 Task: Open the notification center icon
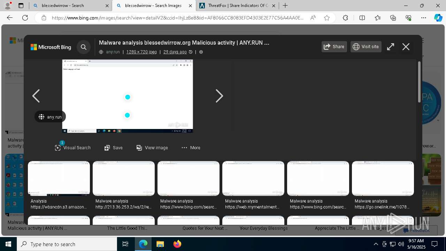click(435, 244)
